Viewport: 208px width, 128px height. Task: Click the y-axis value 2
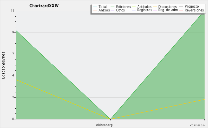[13, 97]
